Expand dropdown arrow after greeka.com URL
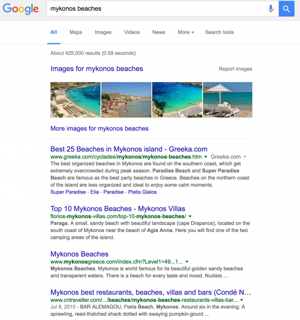300x320 pixels. click(206, 157)
